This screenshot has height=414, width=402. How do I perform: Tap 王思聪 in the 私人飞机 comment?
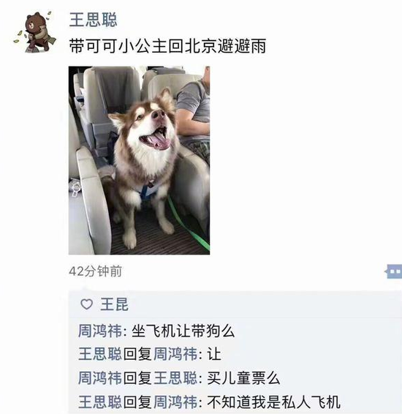click(x=100, y=402)
